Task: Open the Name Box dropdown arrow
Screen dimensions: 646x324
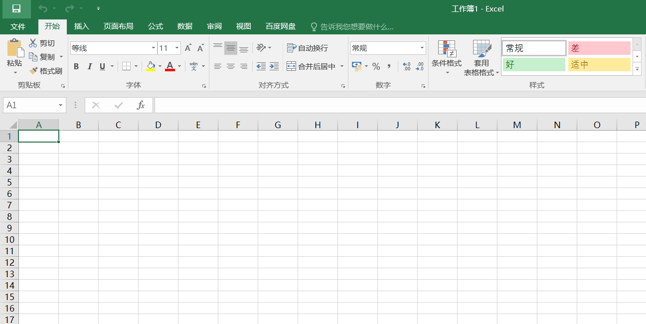Action: (x=61, y=105)
